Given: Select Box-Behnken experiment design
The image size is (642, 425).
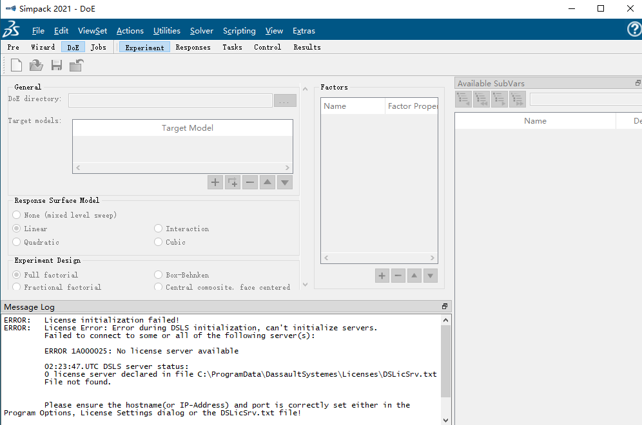Looking at the screenshot, I should 159,275.
